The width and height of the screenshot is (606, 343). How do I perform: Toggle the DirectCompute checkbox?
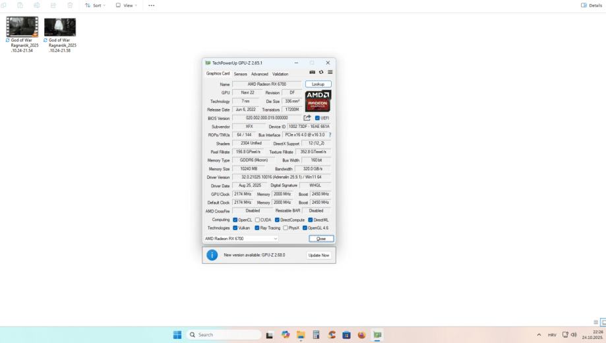(277, 220)
